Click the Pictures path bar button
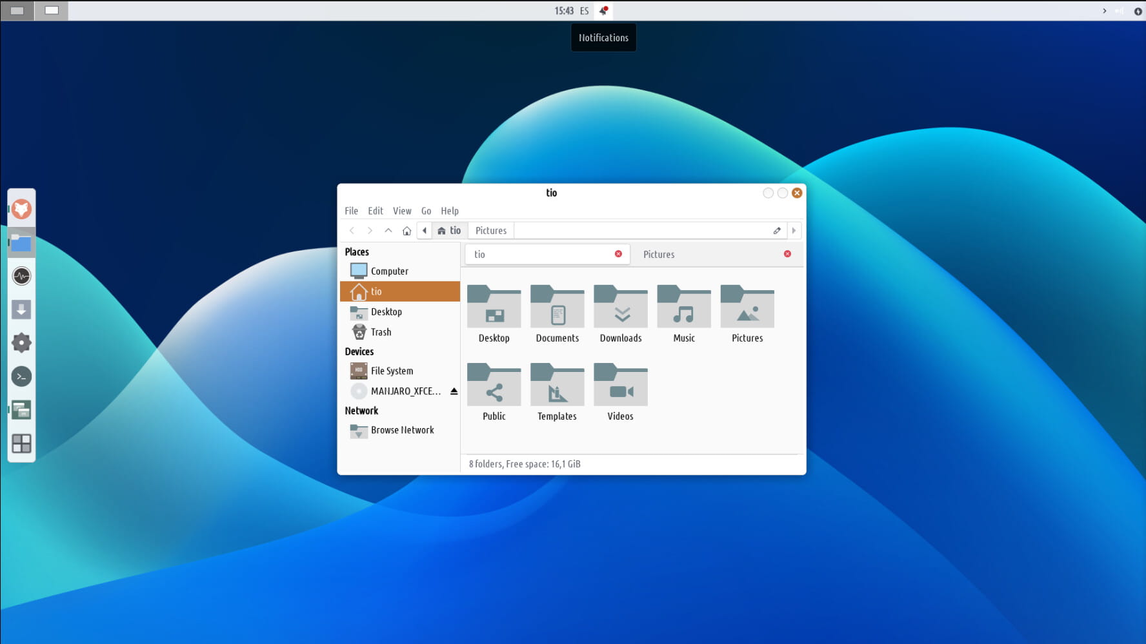Image resolution: width=1146 pixels, height=644 pixels. tap(490, 231)
